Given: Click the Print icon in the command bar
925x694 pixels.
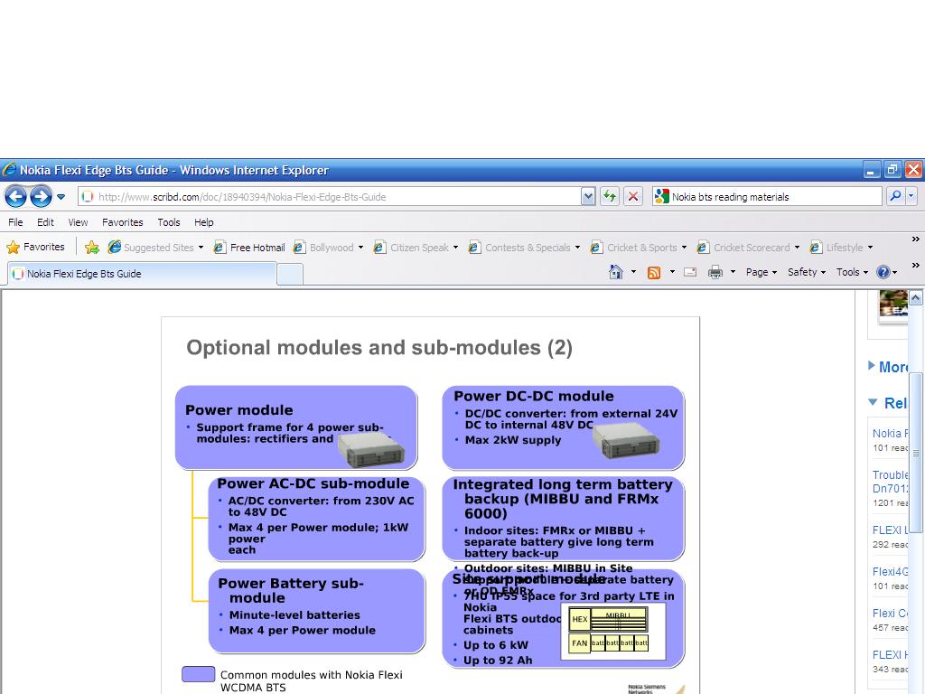Looking at the screenshot, I should 715,272.
